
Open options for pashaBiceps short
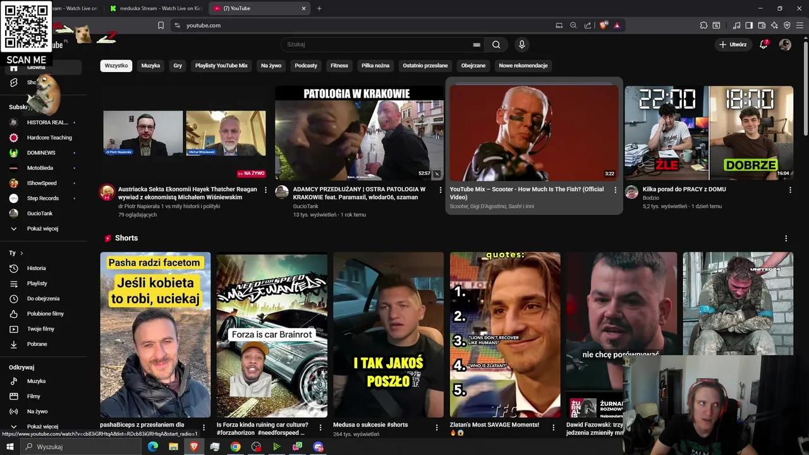(x=204, y=428)
